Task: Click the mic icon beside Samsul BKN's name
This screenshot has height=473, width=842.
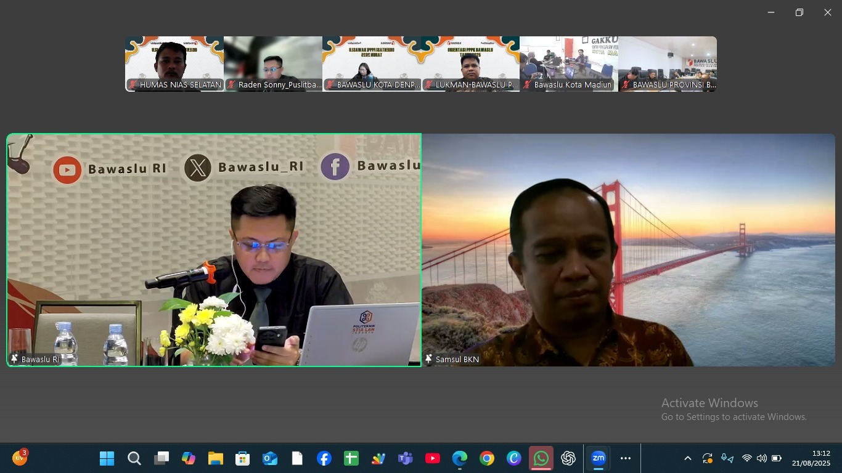Action: (x=429, y=359)
